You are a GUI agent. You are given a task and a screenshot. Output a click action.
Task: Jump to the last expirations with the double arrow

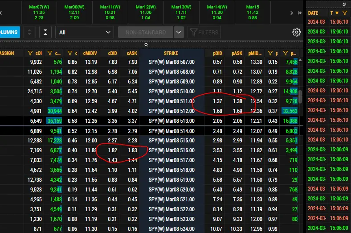(300, 13)
